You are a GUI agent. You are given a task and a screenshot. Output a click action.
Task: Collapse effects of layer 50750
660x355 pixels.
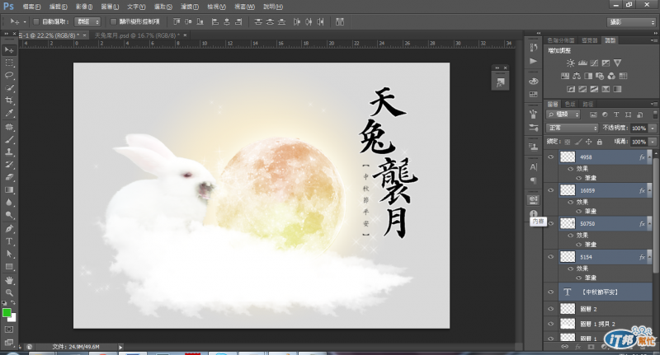tap(649, 223)
